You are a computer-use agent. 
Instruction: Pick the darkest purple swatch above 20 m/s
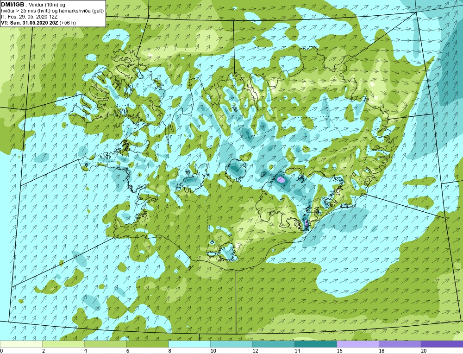pos(442,344)
